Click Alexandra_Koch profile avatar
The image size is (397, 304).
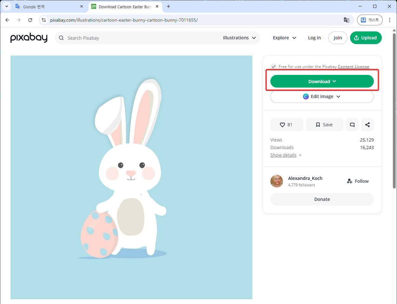click(x=276, y=181)
